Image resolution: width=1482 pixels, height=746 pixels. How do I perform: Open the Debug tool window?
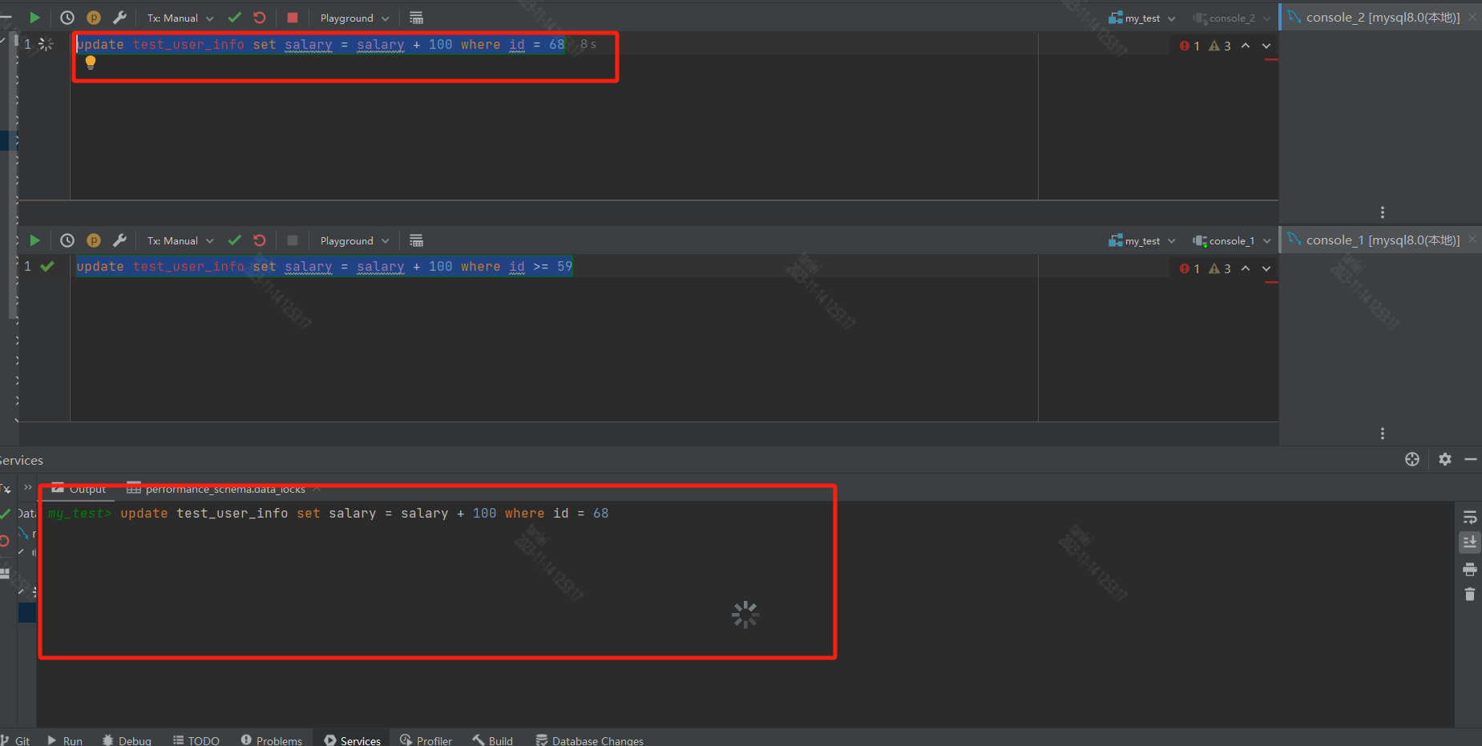click(x=127, y=740)
